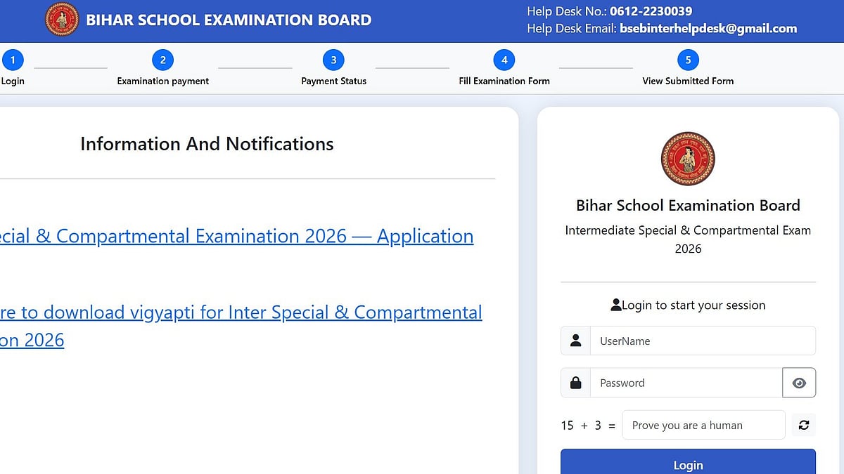Open the Compartmental Examination 2026 Application link

236,237
